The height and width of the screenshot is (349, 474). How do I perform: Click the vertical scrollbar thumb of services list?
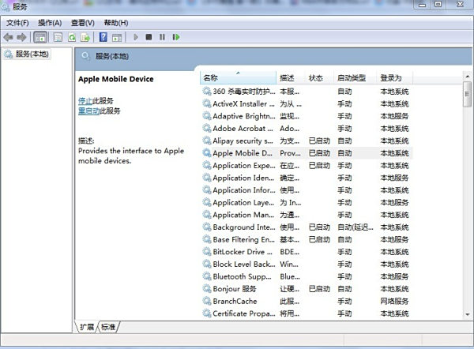(468, 94)
